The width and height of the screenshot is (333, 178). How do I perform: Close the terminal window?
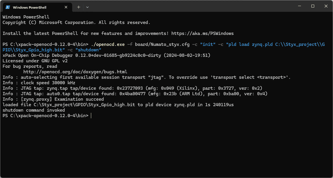coord(326,6)
